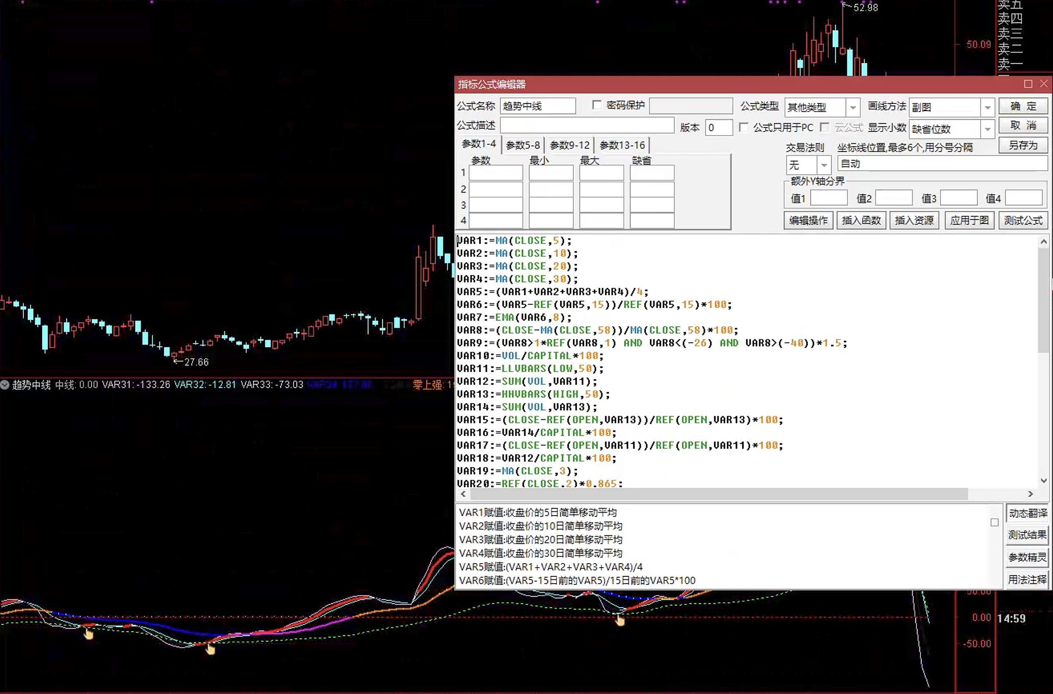Image resolution: width=1053 pixels, height=694 pixels.
Task: Expand the 画线方法 dropdown
Action: [987, 107]
